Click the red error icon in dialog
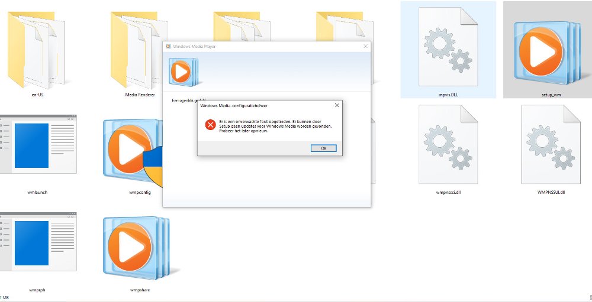Viewport: 592px width, 302px height. click(x=210, y=125)
